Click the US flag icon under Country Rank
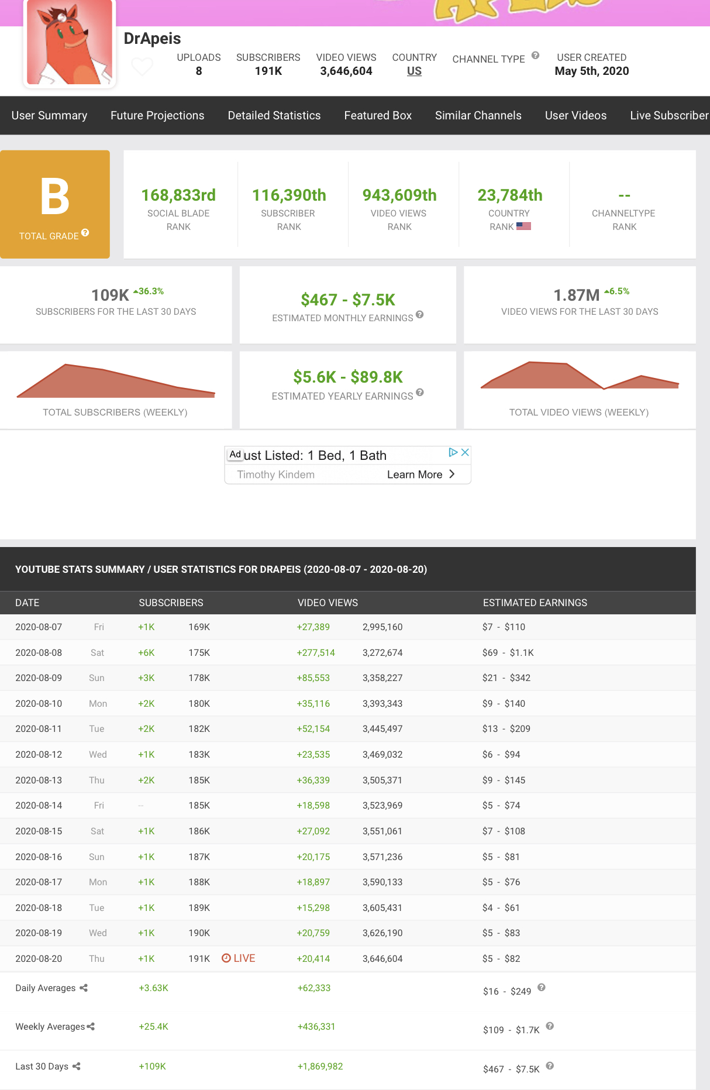Image resolution: width=710 pixels, height=1090 pixels. click(523, 226)
